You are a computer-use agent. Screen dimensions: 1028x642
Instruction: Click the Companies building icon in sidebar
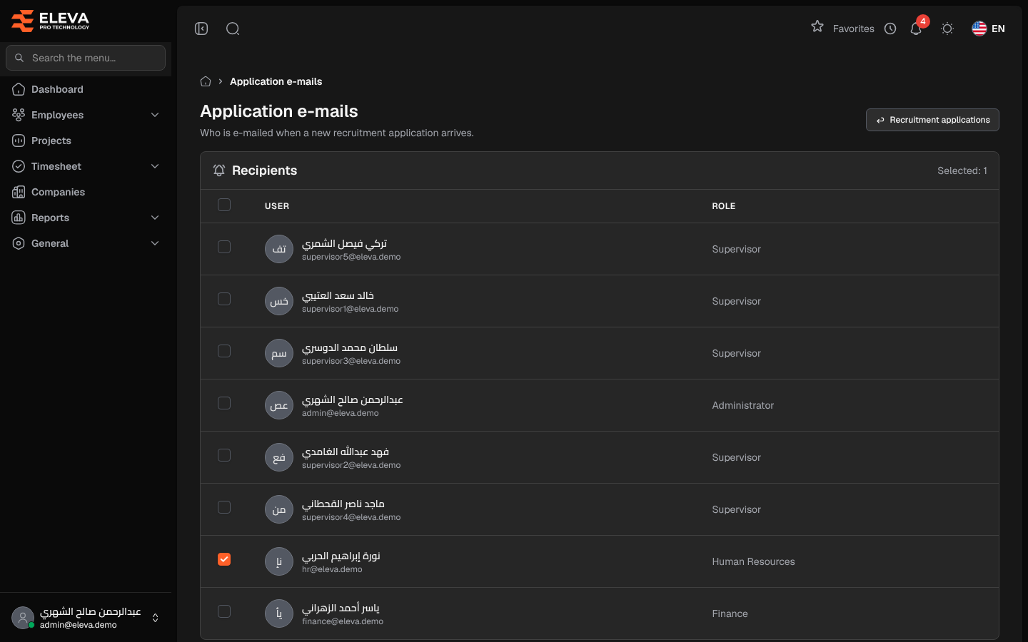tap(19, 192)
